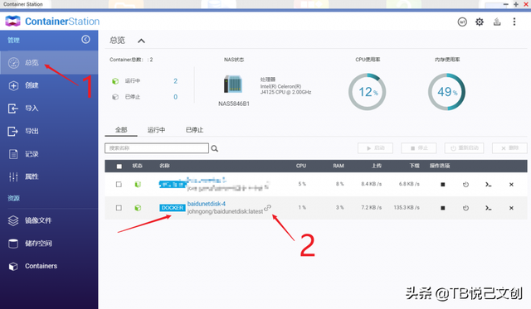This screenshot has height=309, width=531.
Task: Restart the baidunetdisk-4 container
Action: coord(465,208)
